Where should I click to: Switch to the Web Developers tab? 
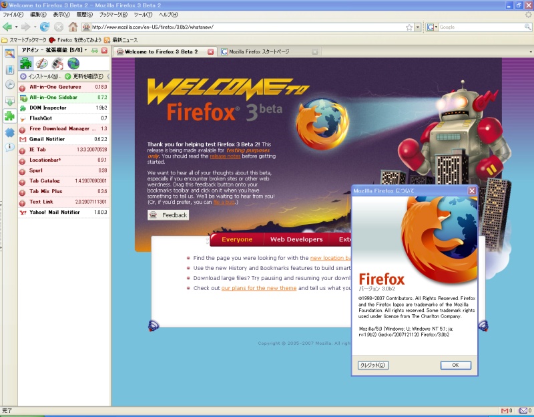coord(296,239)
